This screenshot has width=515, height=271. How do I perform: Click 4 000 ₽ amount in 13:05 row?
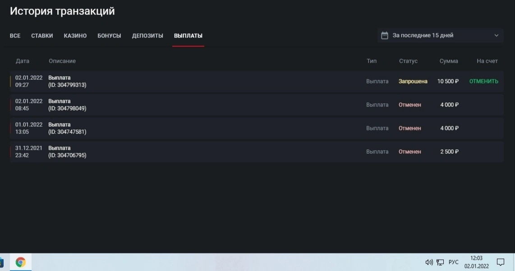point(449,128)
